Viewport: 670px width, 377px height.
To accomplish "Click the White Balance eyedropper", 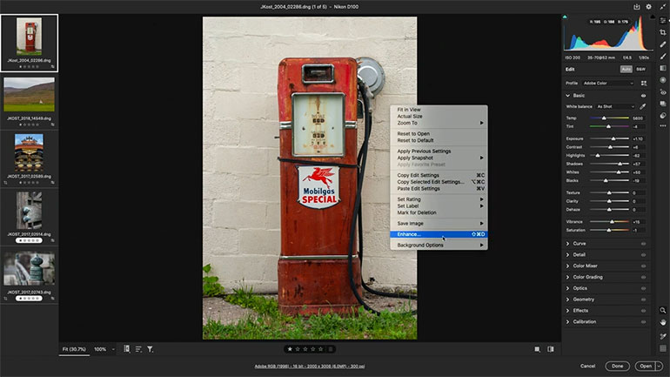I will click(x=643, y=106).
